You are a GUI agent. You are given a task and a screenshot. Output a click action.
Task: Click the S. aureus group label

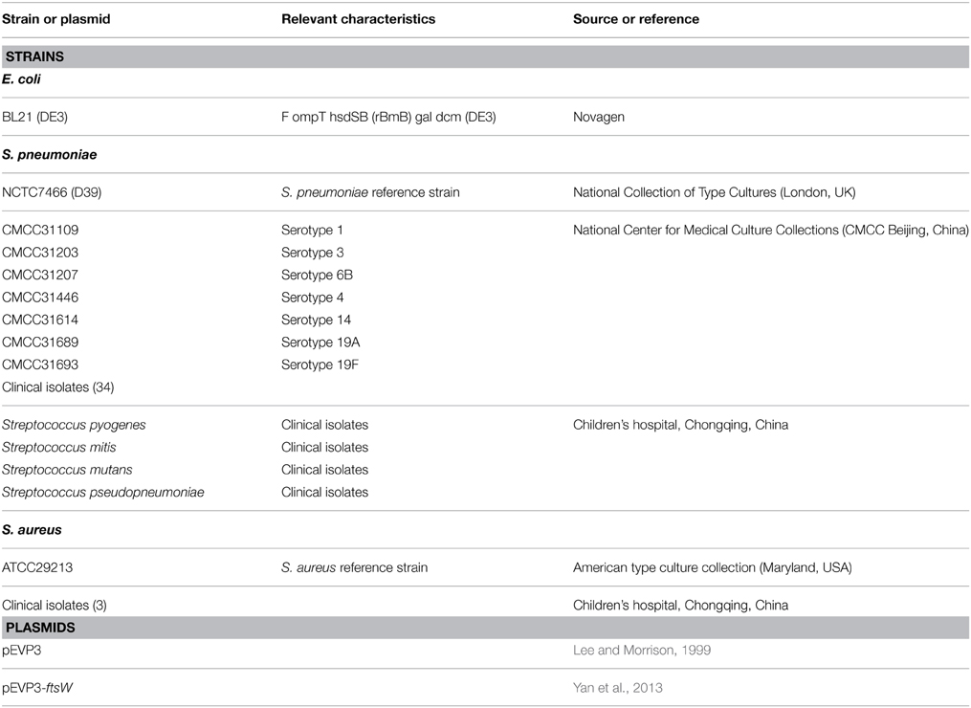32,530
